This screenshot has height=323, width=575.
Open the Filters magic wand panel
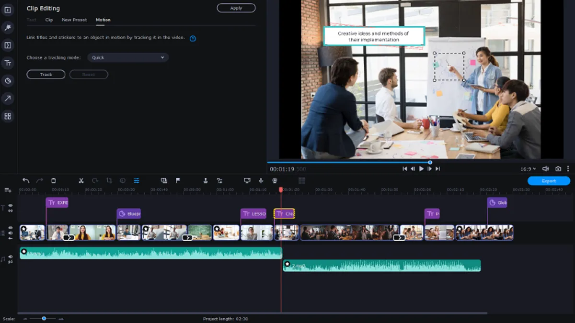pos(8,28)
